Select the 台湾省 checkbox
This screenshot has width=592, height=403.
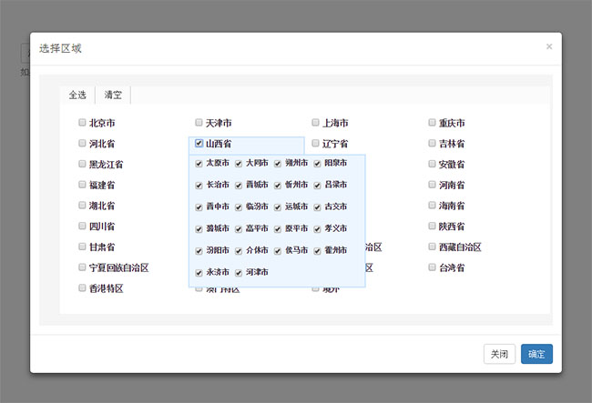[x=433, y=267]
